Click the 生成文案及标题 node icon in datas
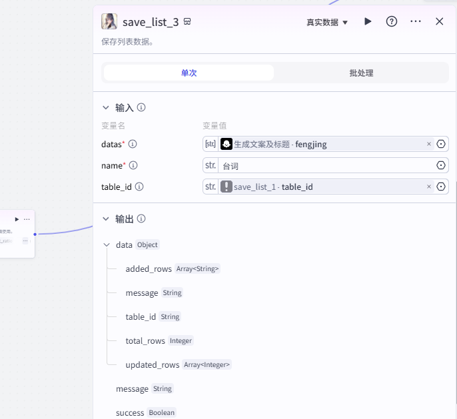457x419 pixels. pos(227,144)
